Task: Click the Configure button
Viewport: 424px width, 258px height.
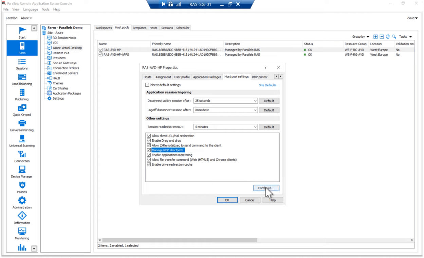Action: pyautogui.click(x=266, y=188)
